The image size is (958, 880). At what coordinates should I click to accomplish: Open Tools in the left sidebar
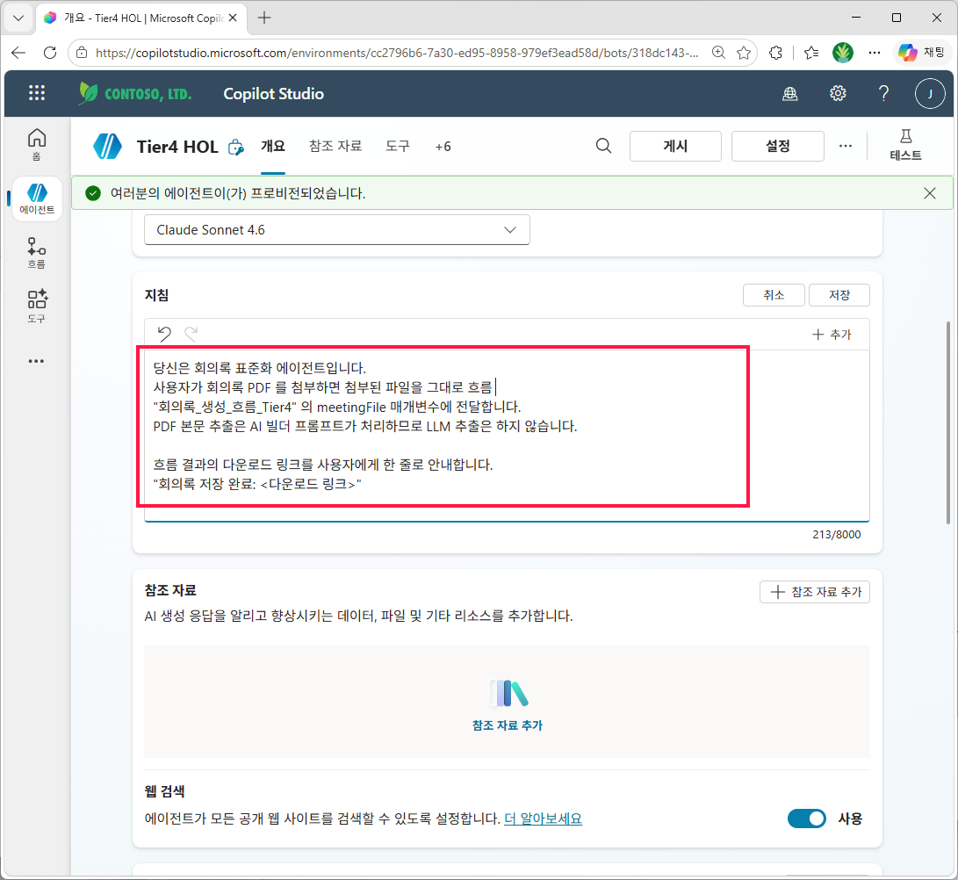click(37, 307)
